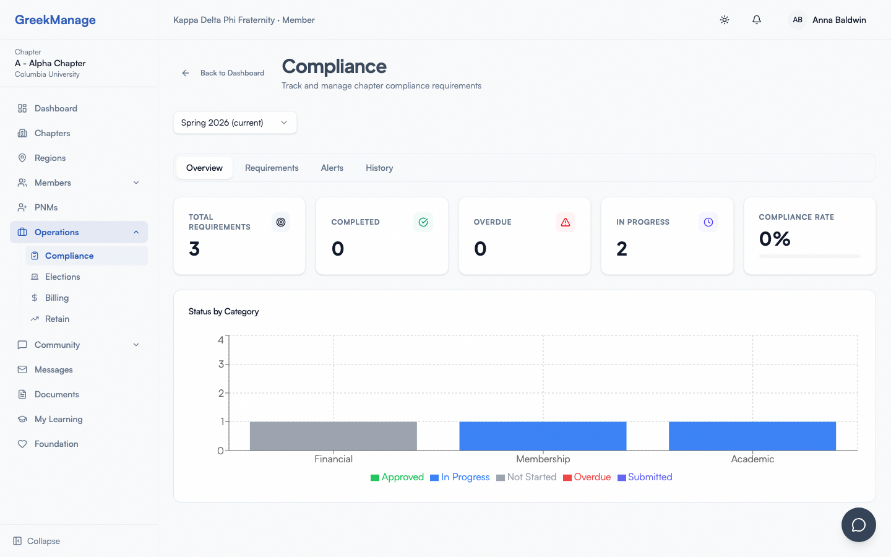This screenshot has height=557, width=891.
Task: Open the notifications bell icon
Action: click(756, 20)
